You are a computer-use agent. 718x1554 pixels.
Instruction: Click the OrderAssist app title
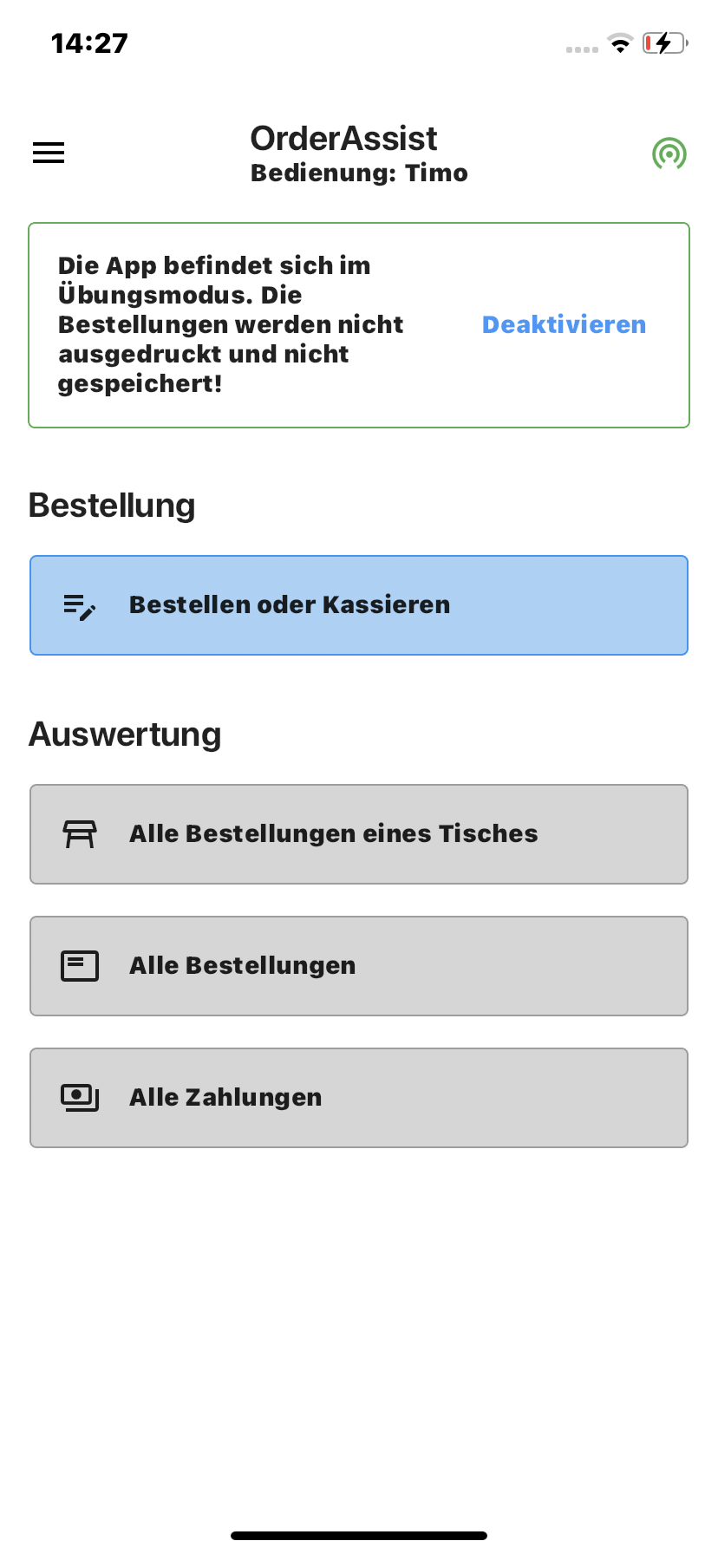(x=343, y=139)
